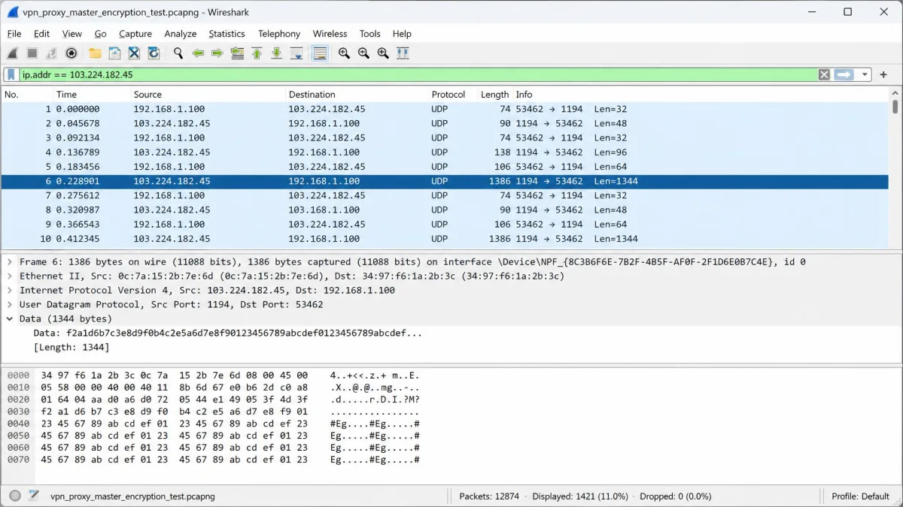Apply the display filter arrow

pyautogui.click(x=844, y=74)
